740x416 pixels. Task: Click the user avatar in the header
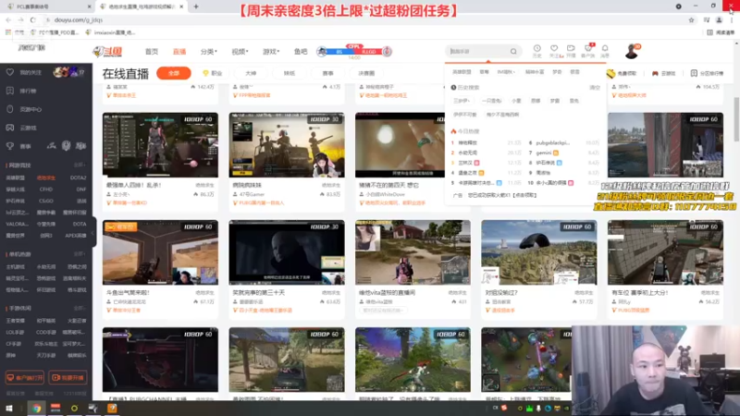632,51
